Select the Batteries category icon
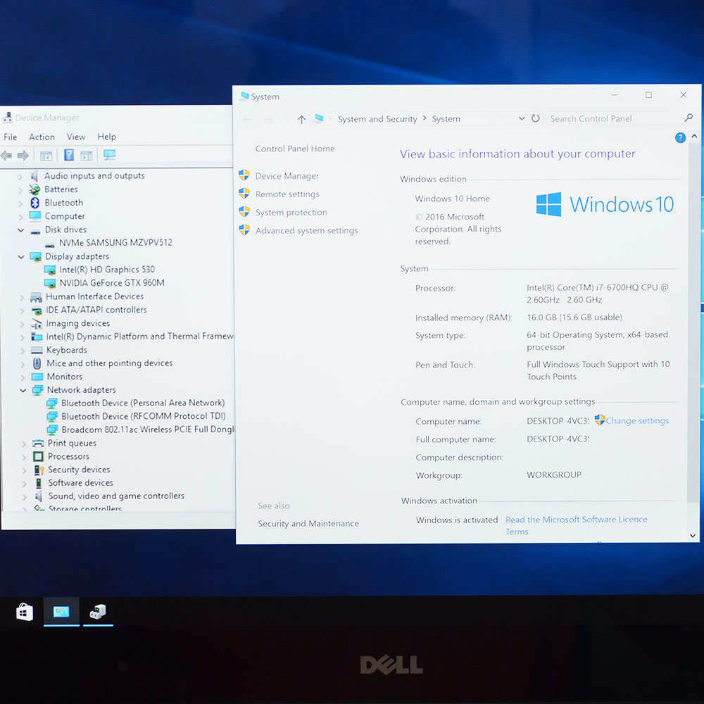Screen dimensions: 704x704 coord(34,189)
